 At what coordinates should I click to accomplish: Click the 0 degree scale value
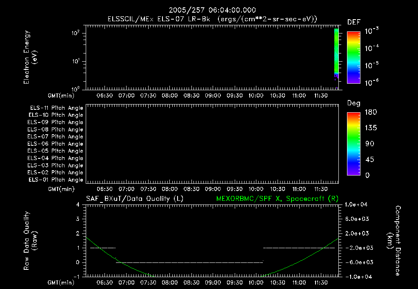[367, 176]
